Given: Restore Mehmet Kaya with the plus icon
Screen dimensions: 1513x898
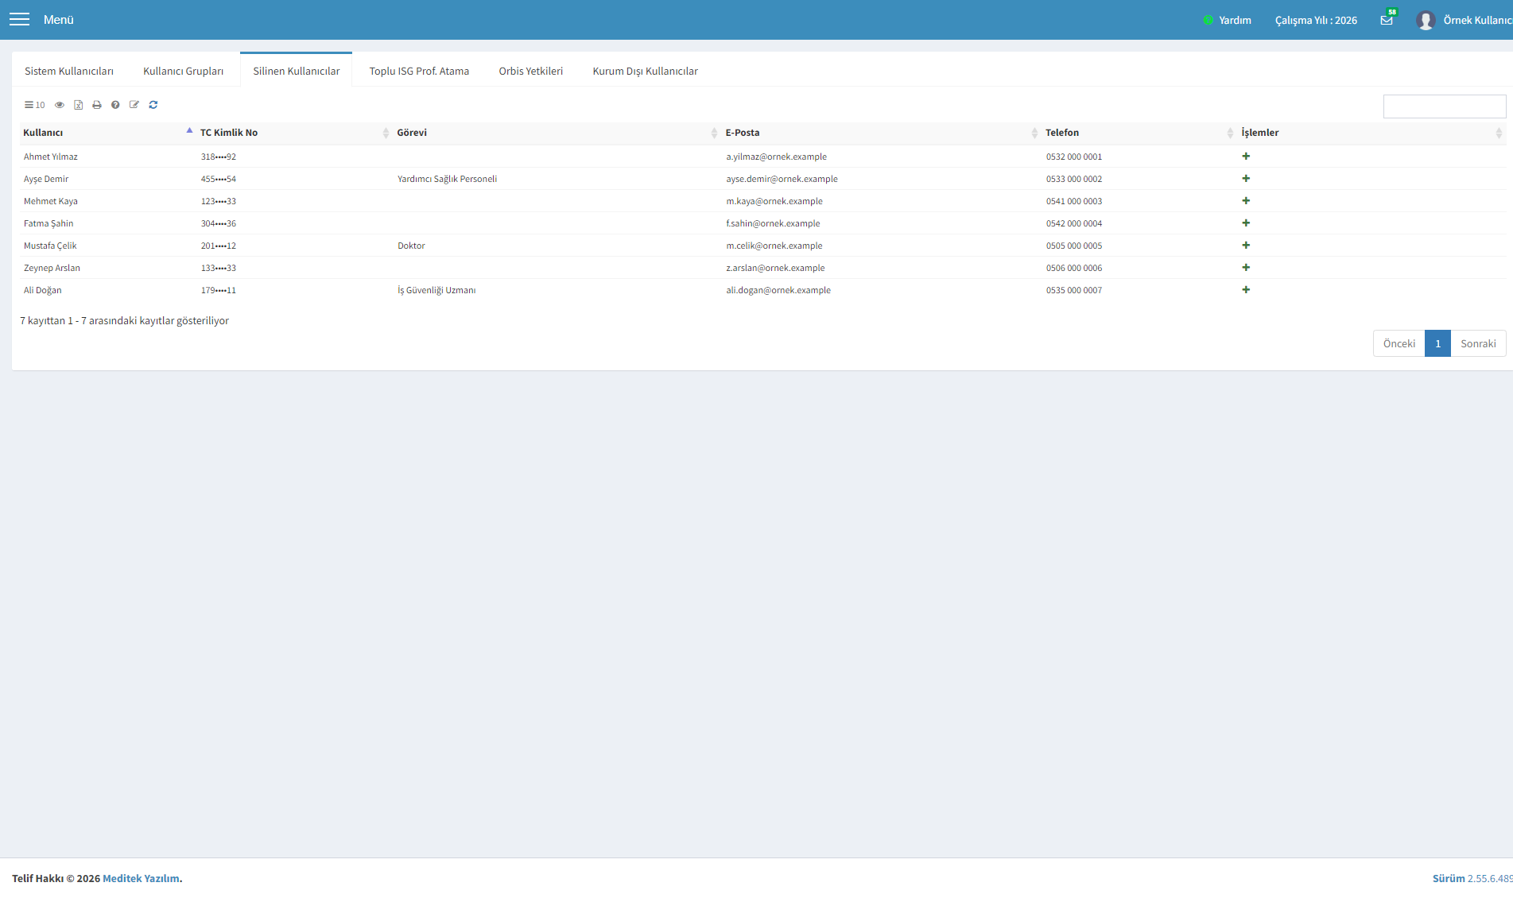Looking at the screenshot, I should 1246,201.
